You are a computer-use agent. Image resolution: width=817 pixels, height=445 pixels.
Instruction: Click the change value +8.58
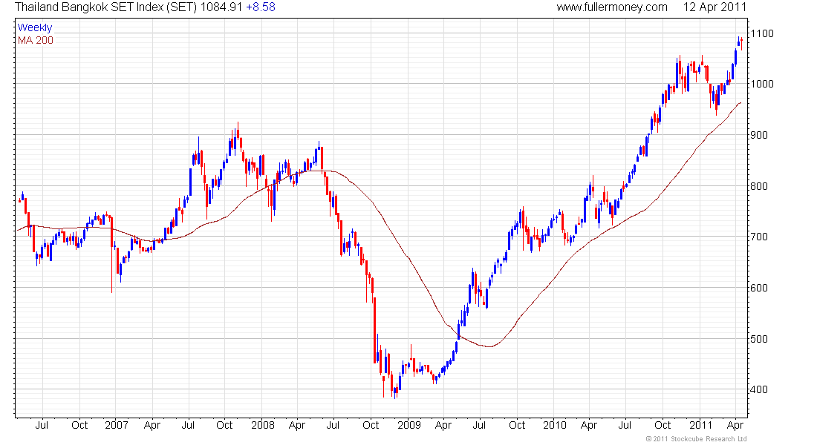(x=261, y=7)
